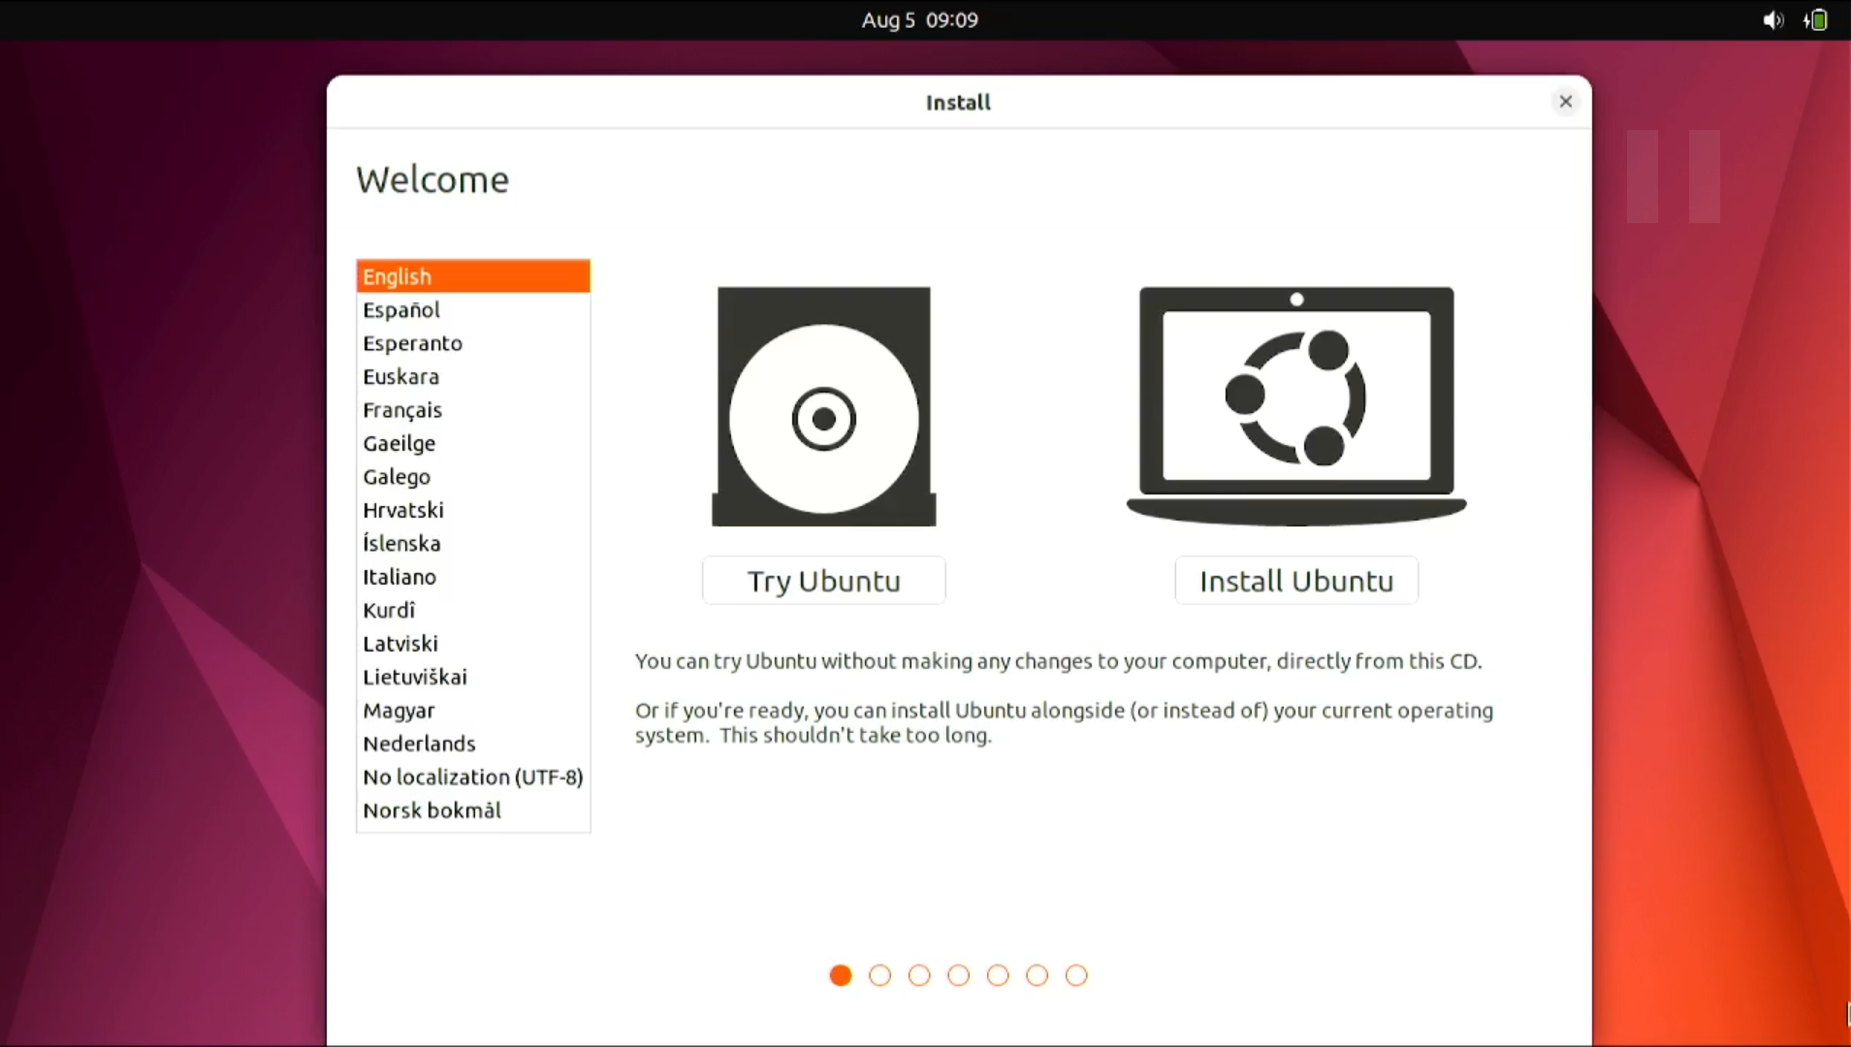1851x1047 pixels.
Task: Choose the highlighted English language entry
Action: point(473,276)
